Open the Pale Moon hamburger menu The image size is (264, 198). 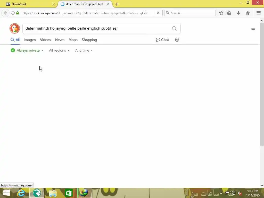click(x=259, y=13)
